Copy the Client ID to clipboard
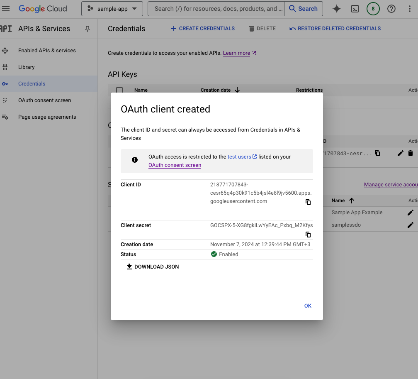The image size is (418, 379). pos(308,202)
